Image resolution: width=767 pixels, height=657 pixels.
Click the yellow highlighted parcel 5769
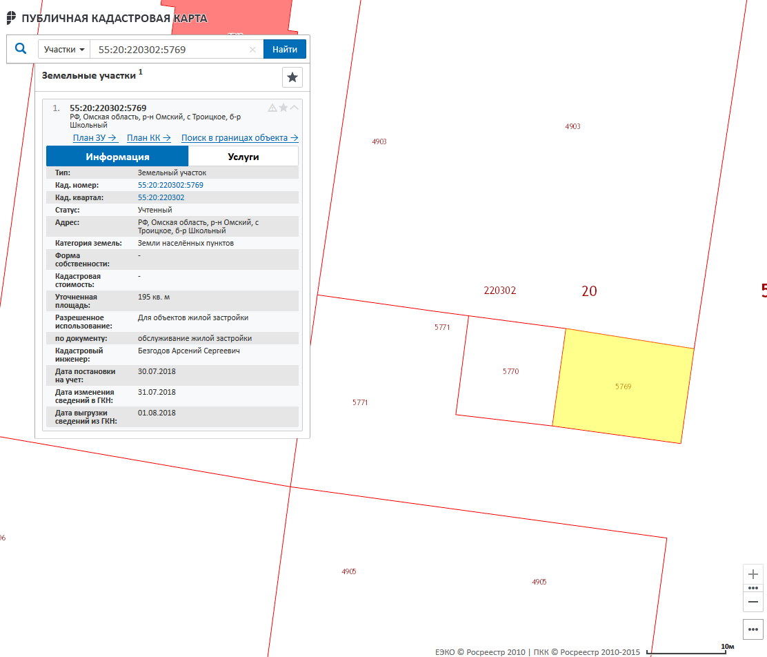coord(623,386)
